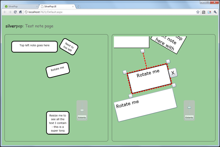The height and width of the screenshot is (147, 220).
Task: Click the left panel zoom slider thumb
Action: tap(82, 110)
